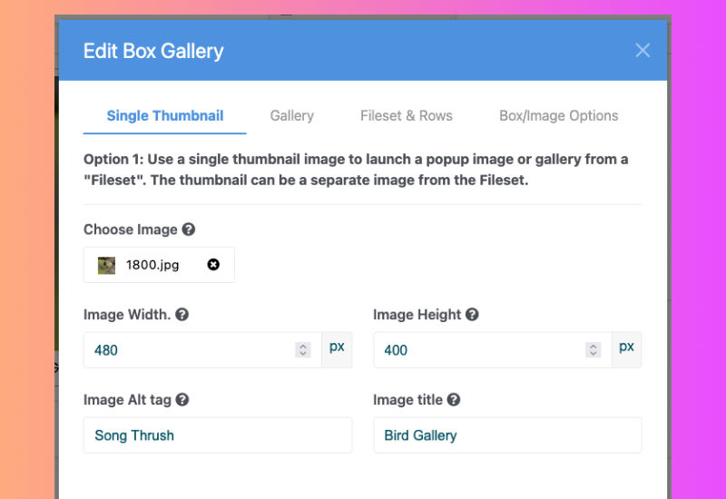This screenshot has height=499, width=726.
Task: Open help icon next to Image title
Action: coord(454,399)
